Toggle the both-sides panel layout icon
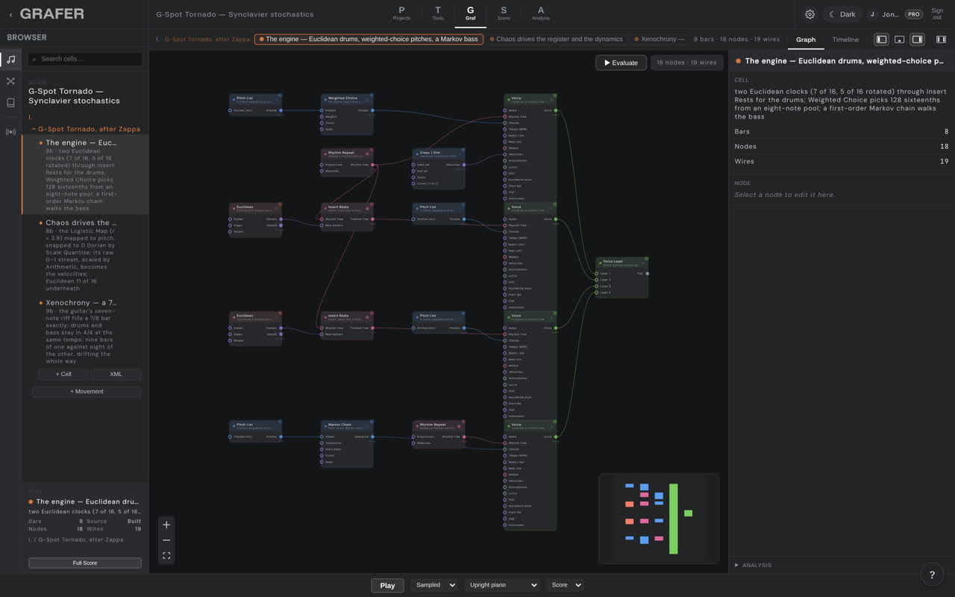Screen dimensions: 955x597 pyautogui.click(x=940, y=40)
